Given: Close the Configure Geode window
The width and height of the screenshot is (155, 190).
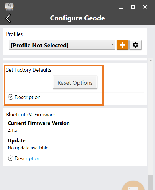Looking at the screenshot, I should tap(145, 7).
